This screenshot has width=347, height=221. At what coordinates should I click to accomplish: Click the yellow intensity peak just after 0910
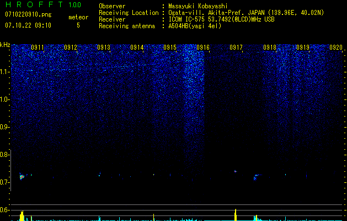[x=22, y=216]
